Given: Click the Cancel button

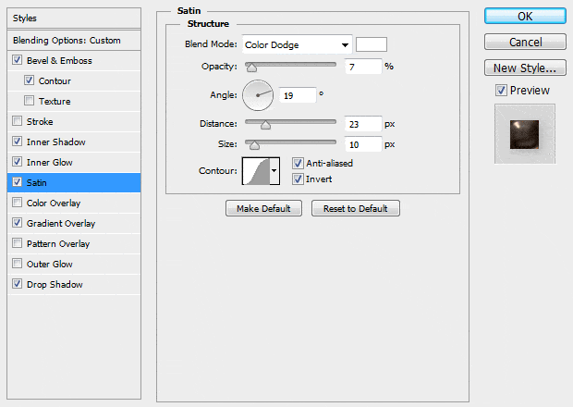Looking at the screenshot, I should pos(525,43).
